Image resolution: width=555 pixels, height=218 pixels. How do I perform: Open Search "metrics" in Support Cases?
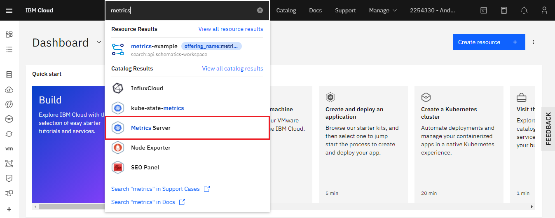pos(160,189)
